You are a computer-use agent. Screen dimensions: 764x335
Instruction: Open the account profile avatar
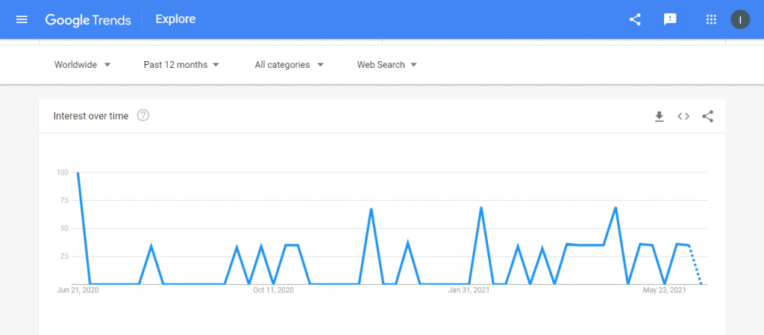tap(740, 19)
